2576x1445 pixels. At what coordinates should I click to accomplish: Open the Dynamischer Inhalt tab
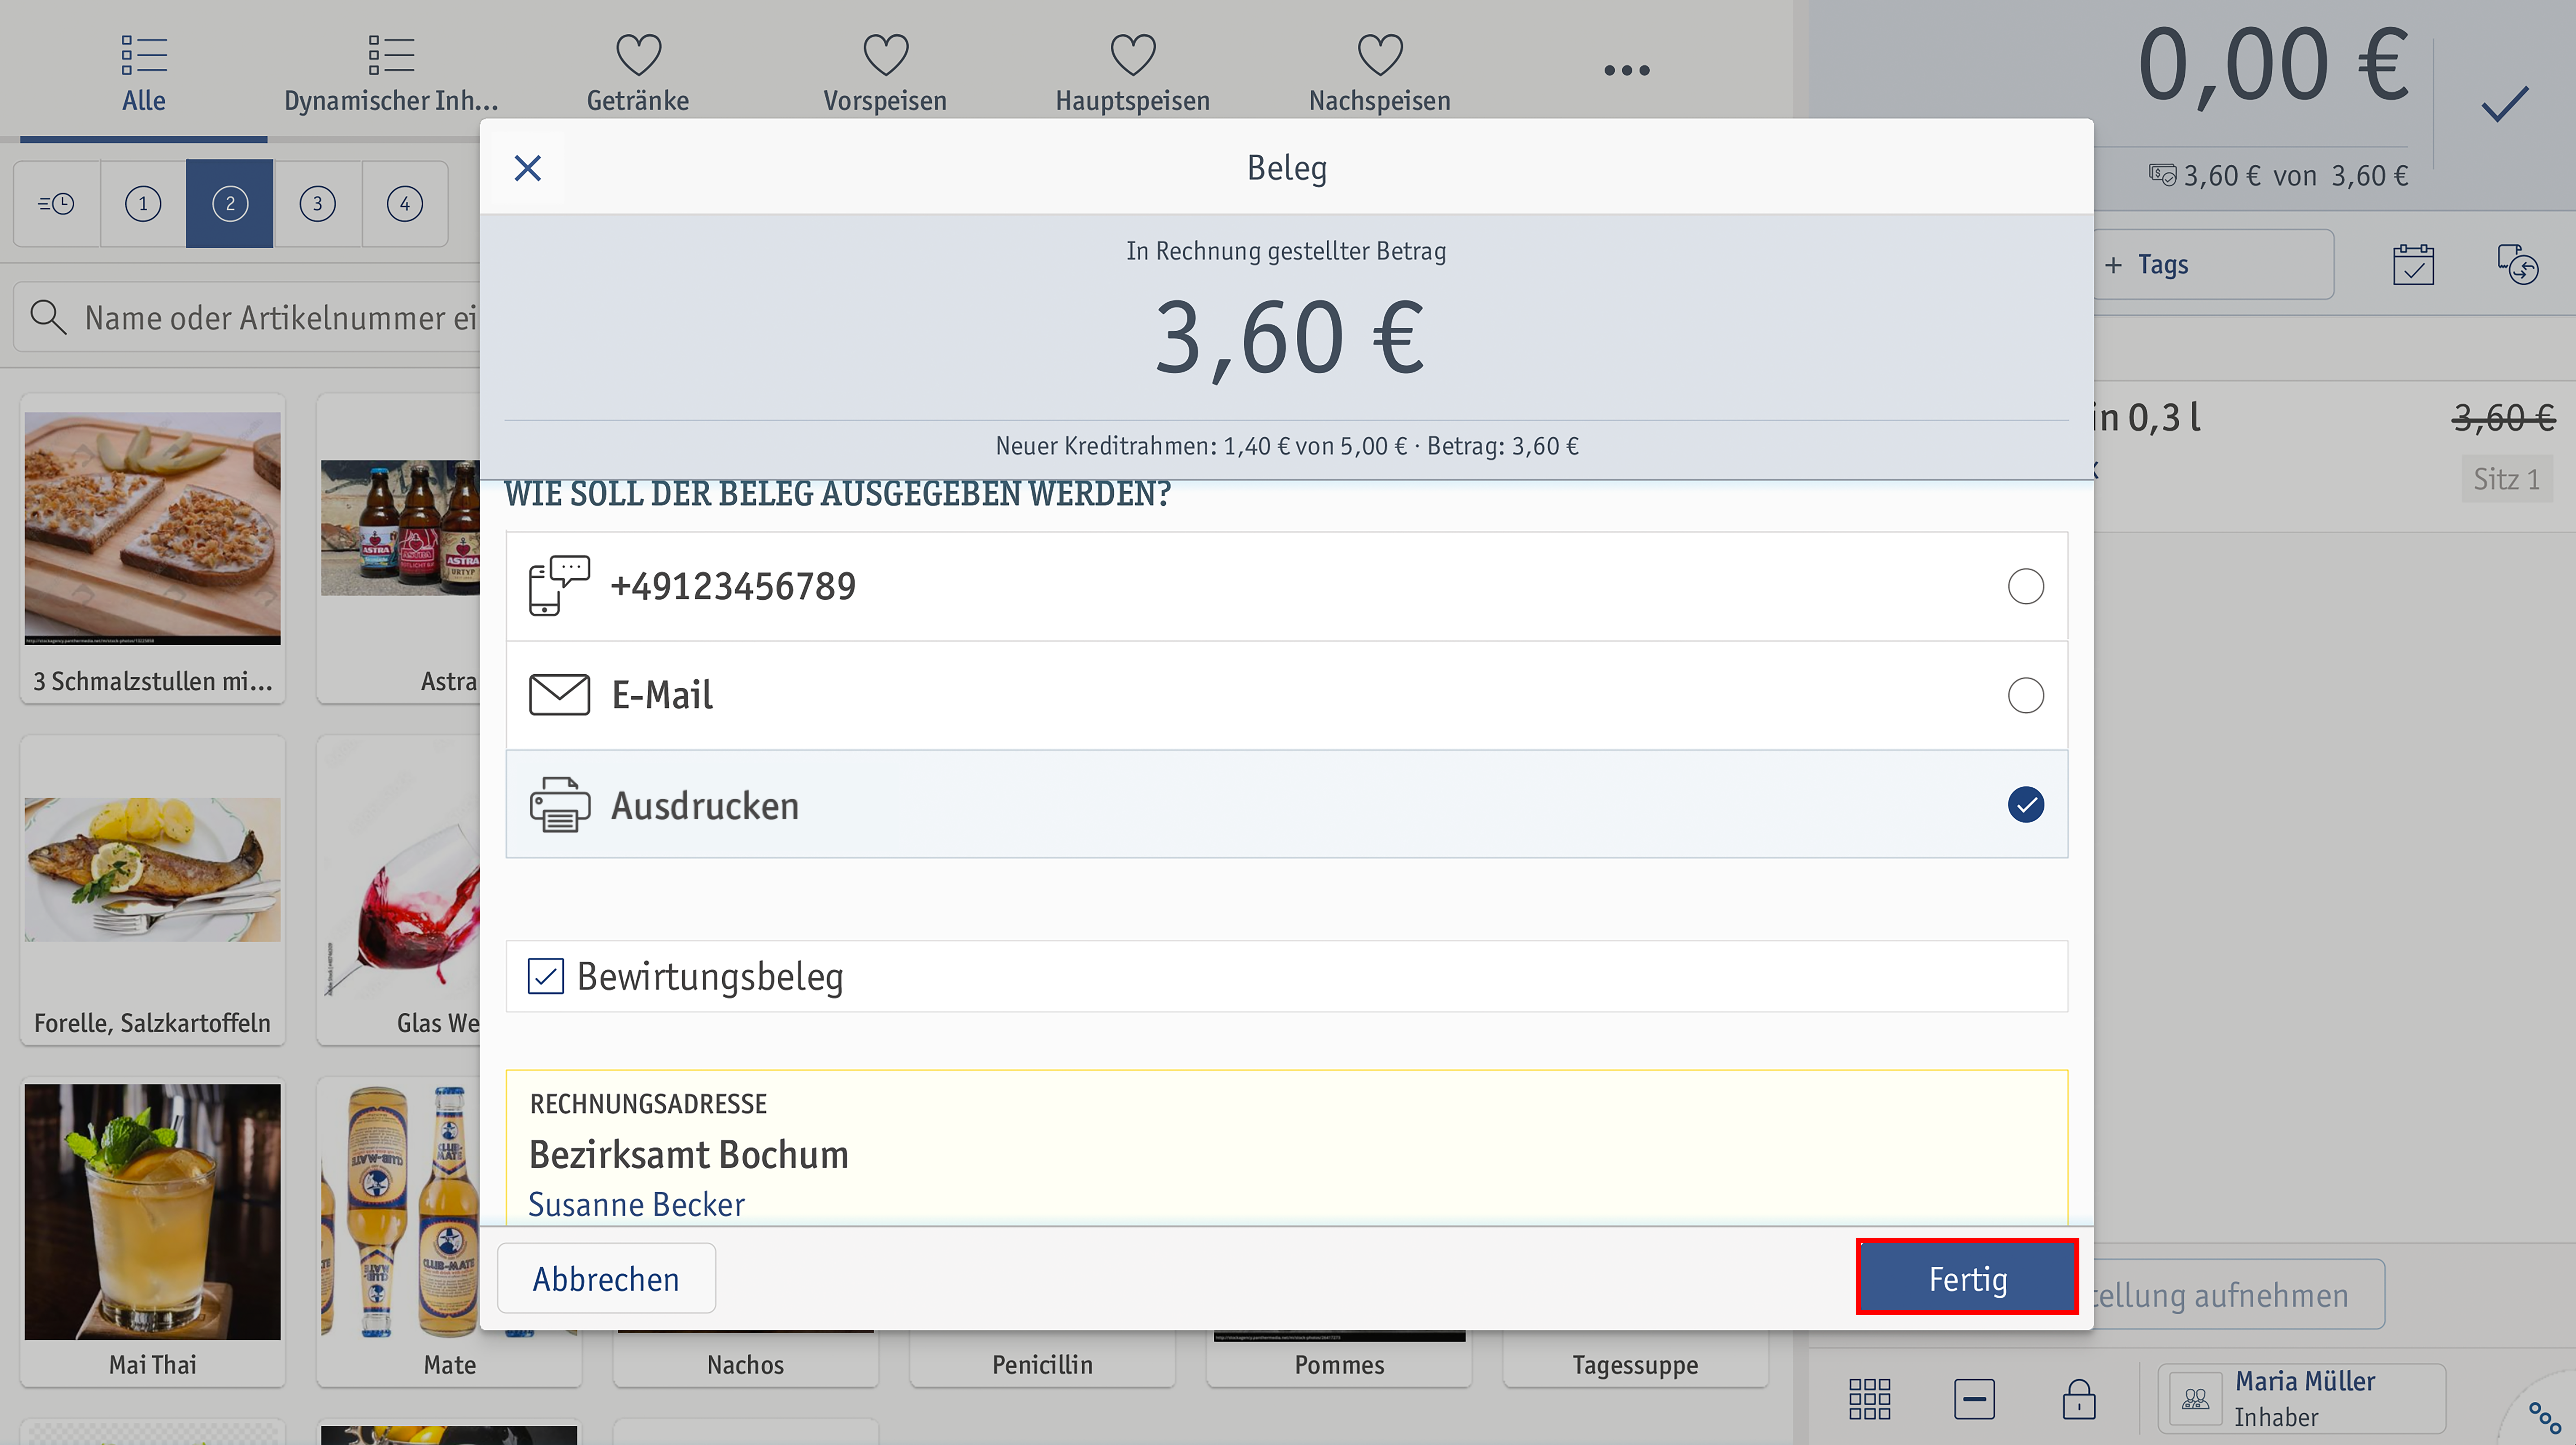[391, 72]
